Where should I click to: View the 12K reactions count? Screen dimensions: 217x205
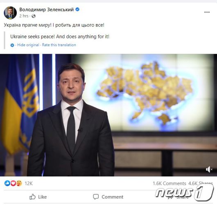pos(29,183)
